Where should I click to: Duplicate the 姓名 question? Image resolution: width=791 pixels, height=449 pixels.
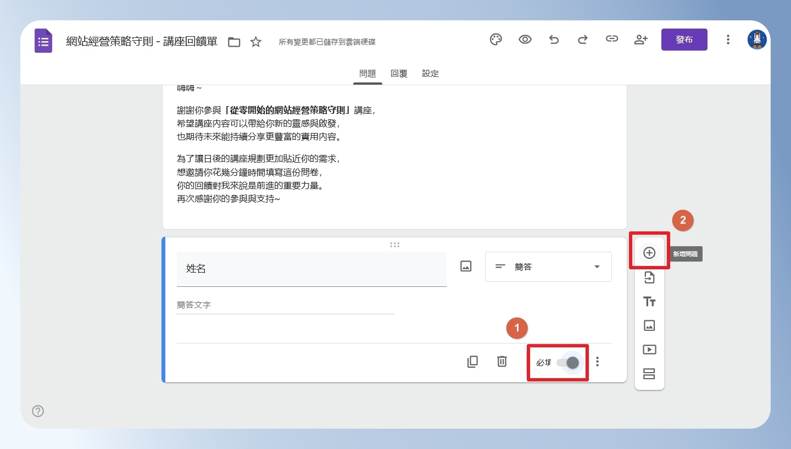472,362
